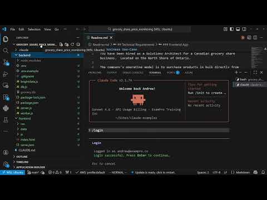The height and width of the screenshot is (200, 267).
Task: Open the Explorer view in activity bar
Action: (x=6, y=39)
